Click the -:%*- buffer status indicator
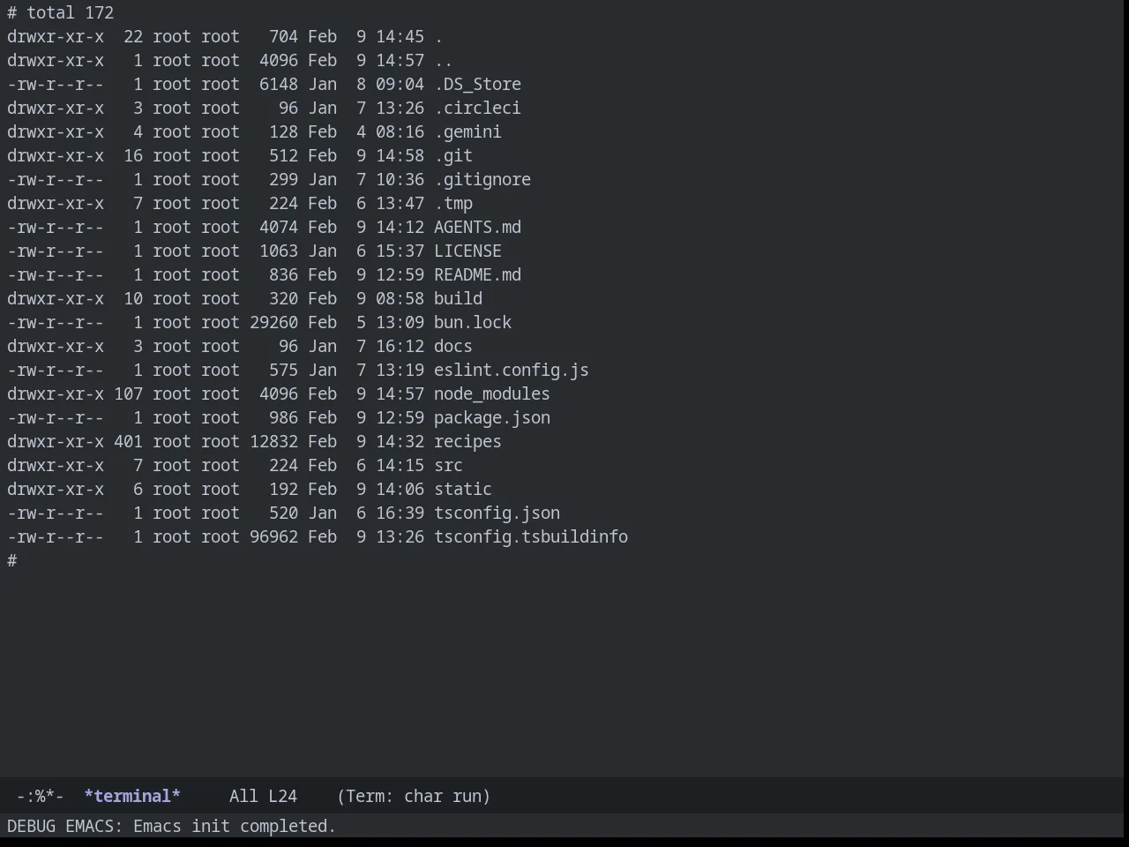The image size is (1129, 847). point(41,796)
